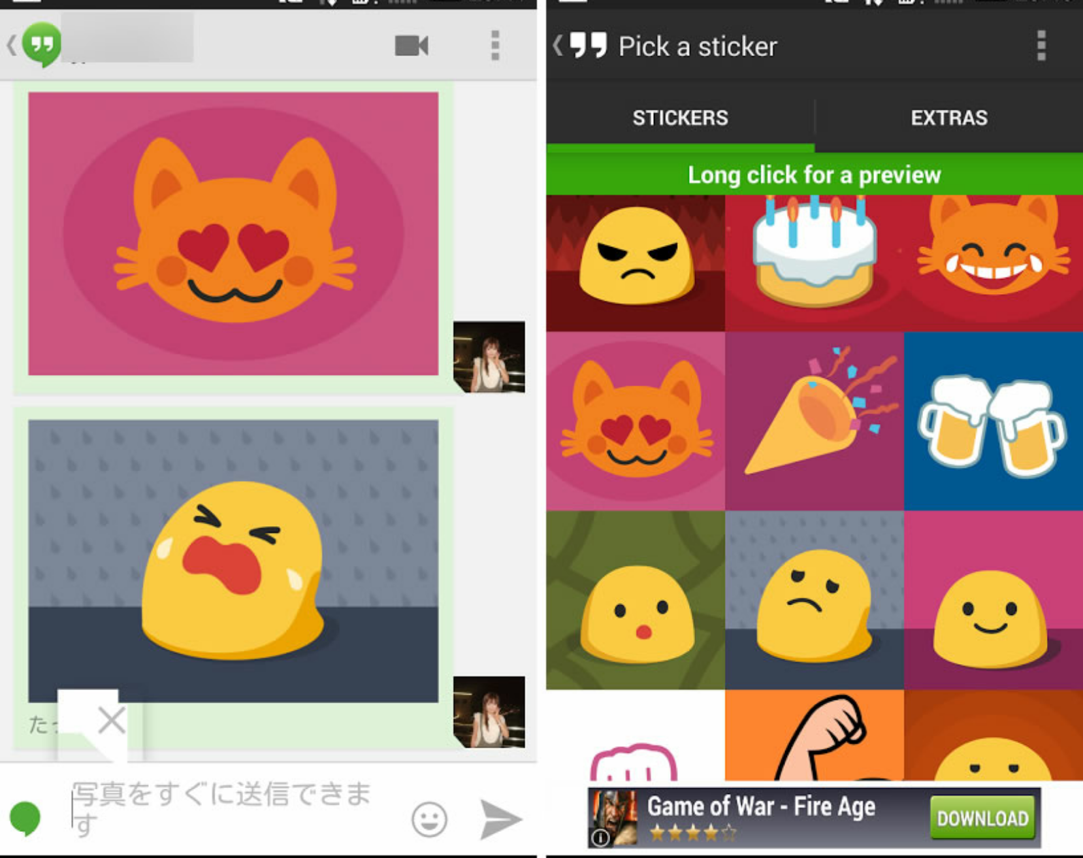Tap the green Hangouts logo back button
The image size is (1083, 858).
[35, 45]
